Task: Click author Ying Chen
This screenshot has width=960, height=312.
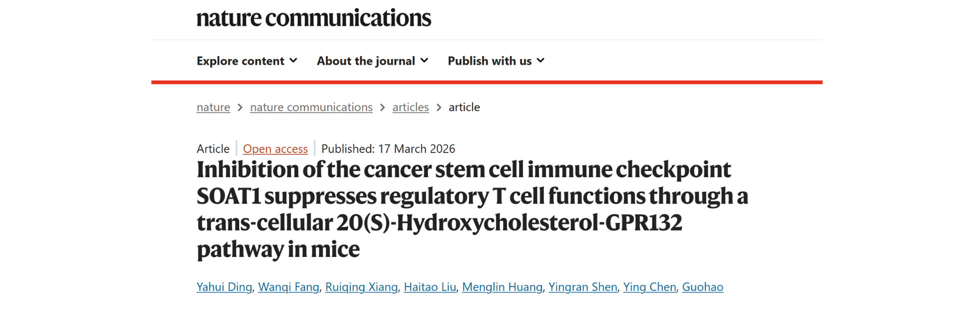Action: pos(649,287)
